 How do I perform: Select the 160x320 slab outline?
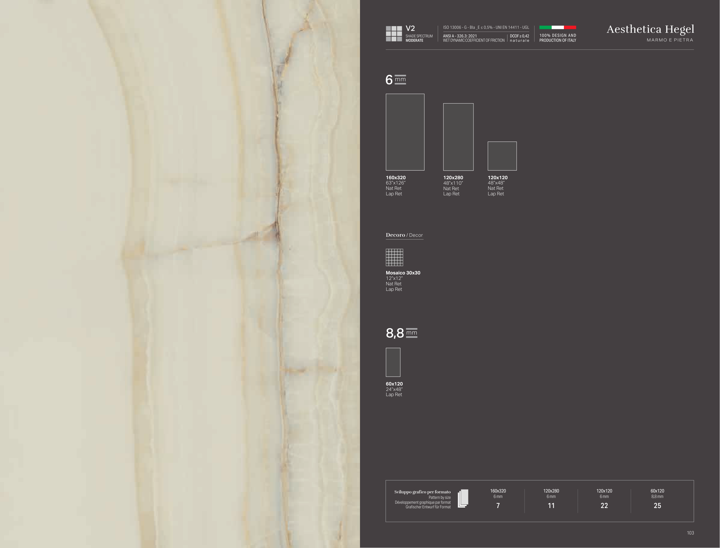click(405, 132)
